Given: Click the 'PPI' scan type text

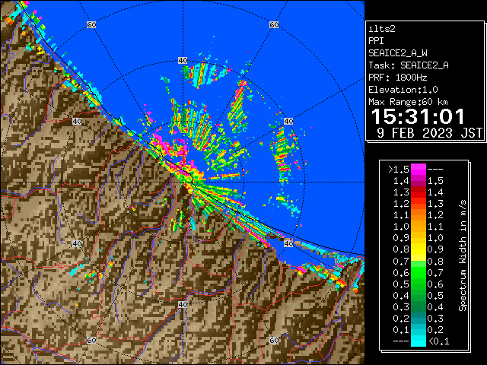Looking at the screenshot, I should [376, 41].
